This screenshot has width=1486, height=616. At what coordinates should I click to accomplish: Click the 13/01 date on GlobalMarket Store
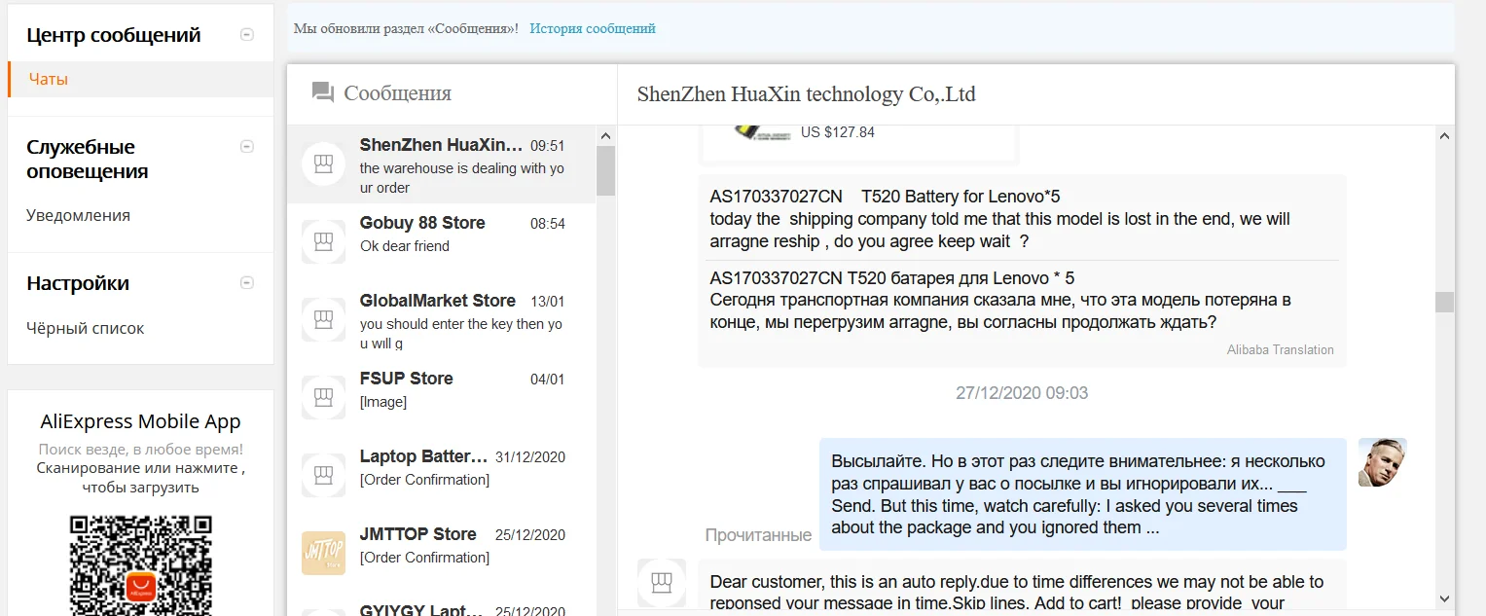coord(548,302)
